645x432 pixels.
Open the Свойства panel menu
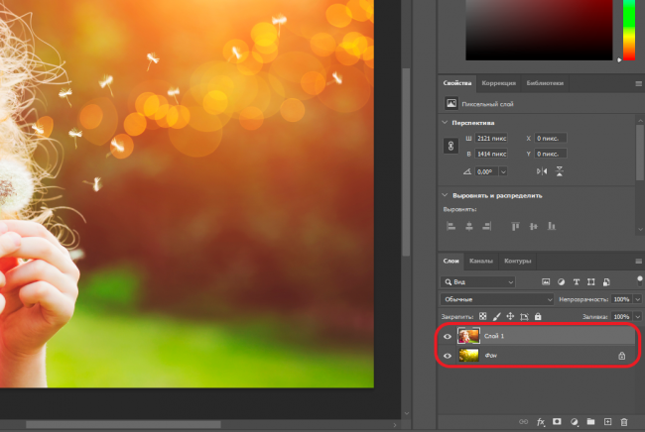coord(638,83)
